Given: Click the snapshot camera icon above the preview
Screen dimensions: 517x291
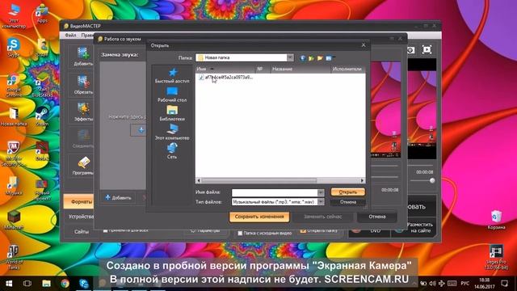Looking at the screenshot, I should tap(410, 50).
